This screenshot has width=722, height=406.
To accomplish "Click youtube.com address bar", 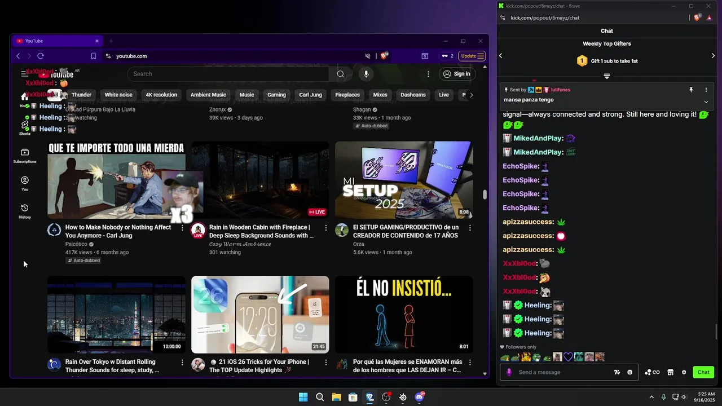I will pyautogui.click(x=237, y=56).
